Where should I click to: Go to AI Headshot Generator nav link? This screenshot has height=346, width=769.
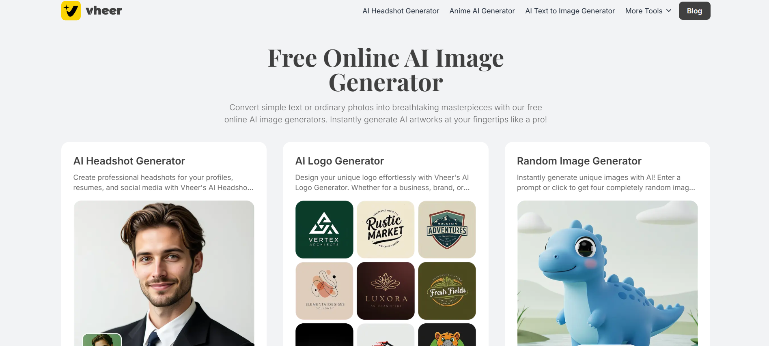(x=401, y=11)
